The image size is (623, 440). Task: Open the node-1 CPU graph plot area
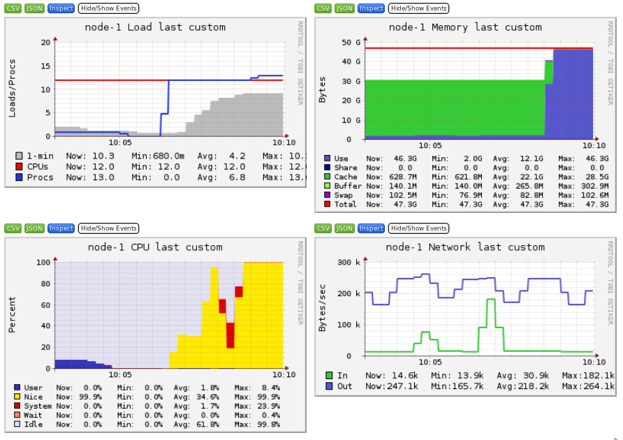pyautogui.click(x=170, y=315)
